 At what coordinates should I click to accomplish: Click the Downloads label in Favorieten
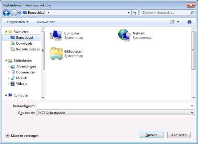coord(24,44)
